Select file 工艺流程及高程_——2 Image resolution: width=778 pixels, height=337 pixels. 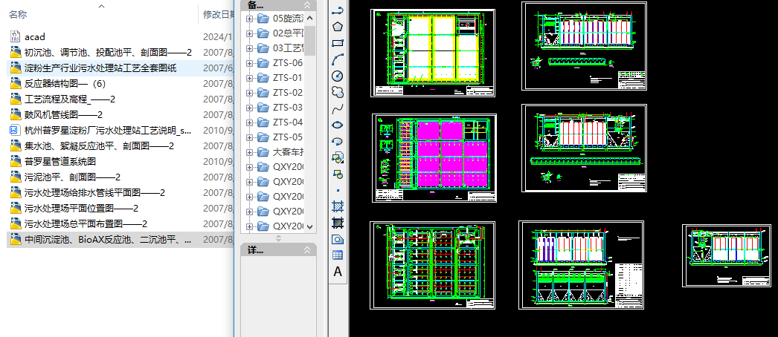(70, 99)
